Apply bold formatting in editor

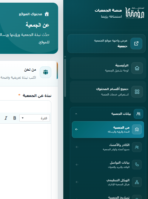(15, 118)
